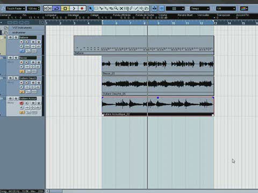Toggle the Cycle loop button
This screenshot has width=258, height=193.
point(57,9)
